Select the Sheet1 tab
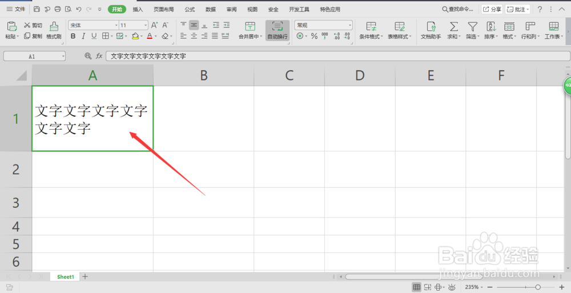 66,277
